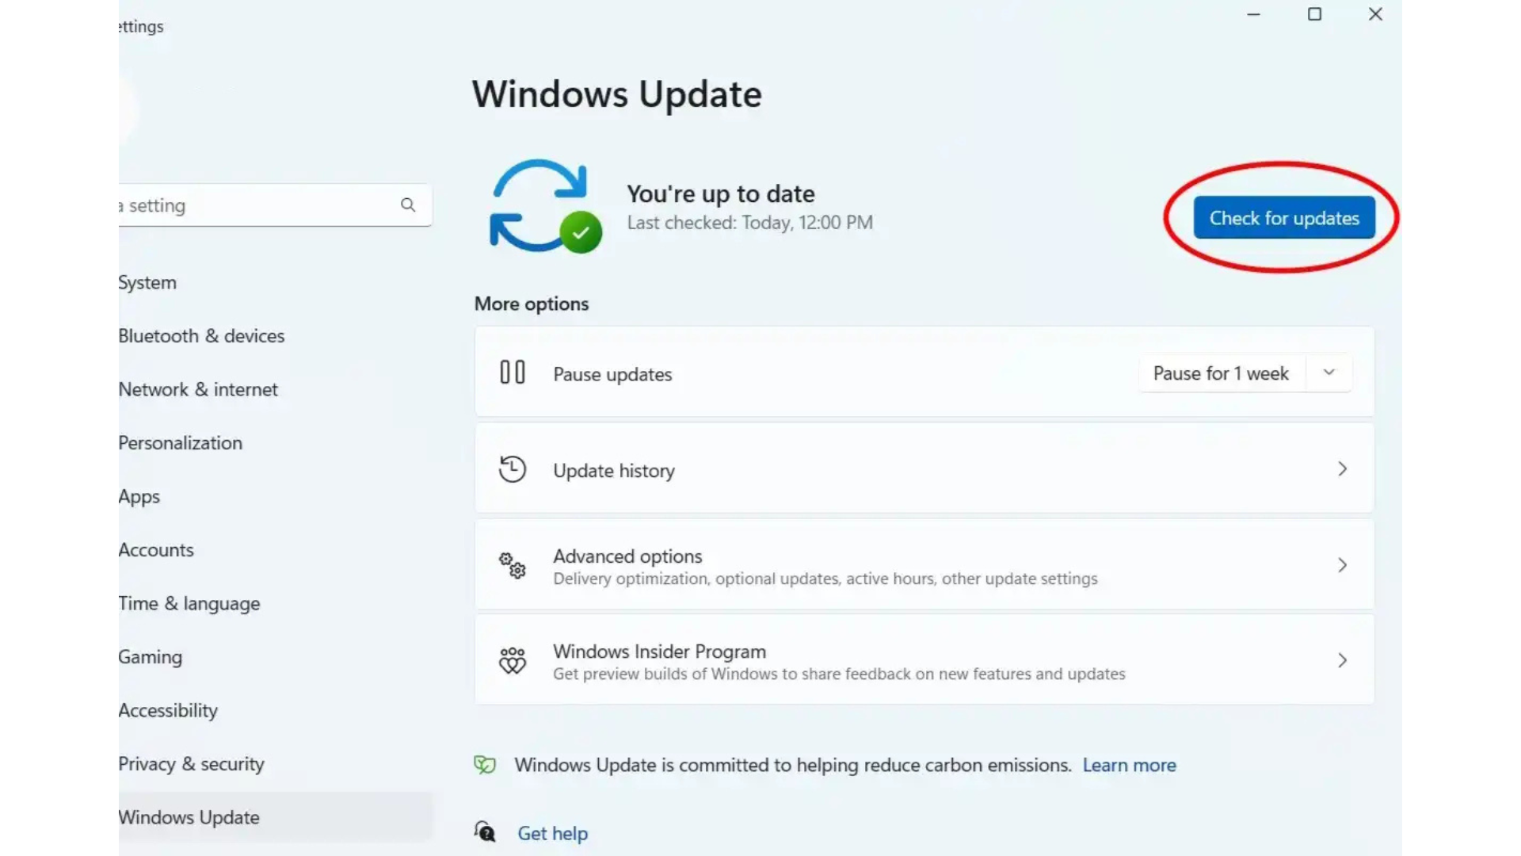
Task: Click the green carbon emissions leaf icon
Action: pyautogui.click(x=484, y=765)
